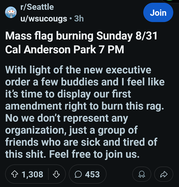Image resolution: width=179 pixels, height=187 pixels.
Task: Open comments via the speech bubble icon
Action: (78, 174)
